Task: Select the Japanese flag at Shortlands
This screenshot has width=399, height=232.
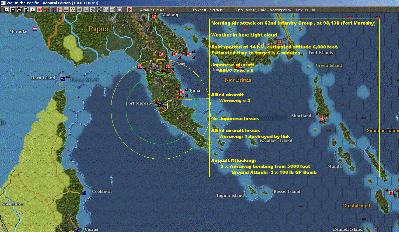Action: click(x=321, y=117)
